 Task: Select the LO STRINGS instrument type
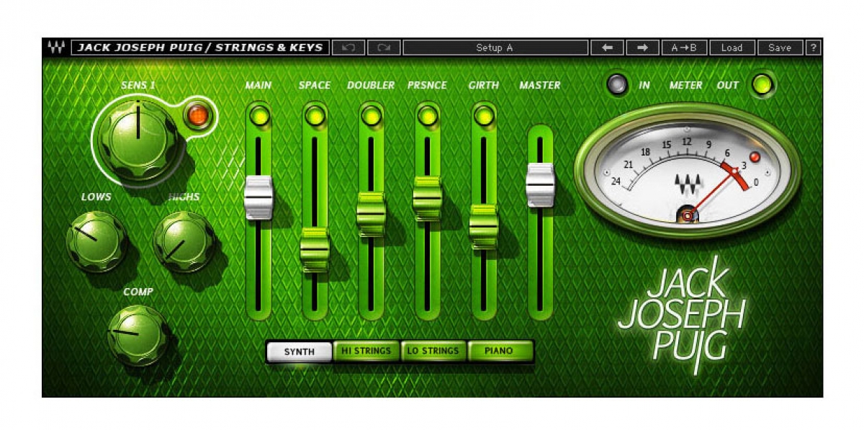coord(433,351)
